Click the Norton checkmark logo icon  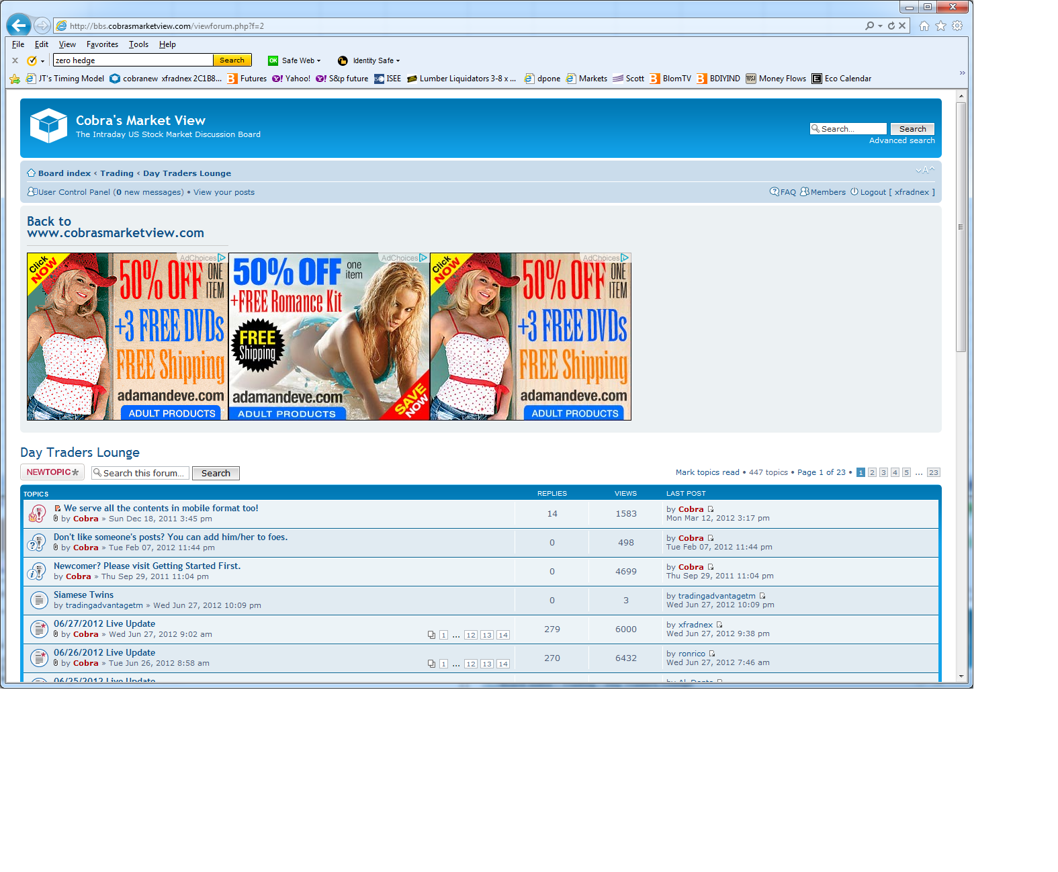click(x=32, y=60)
